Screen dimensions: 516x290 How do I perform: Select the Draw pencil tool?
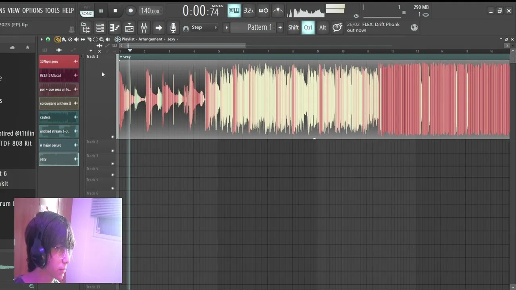coord(58,39)
